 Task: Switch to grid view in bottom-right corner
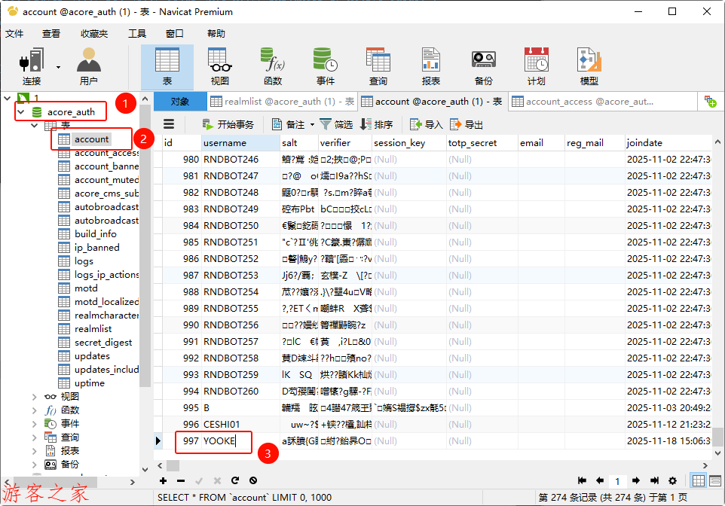click(699, 480)
